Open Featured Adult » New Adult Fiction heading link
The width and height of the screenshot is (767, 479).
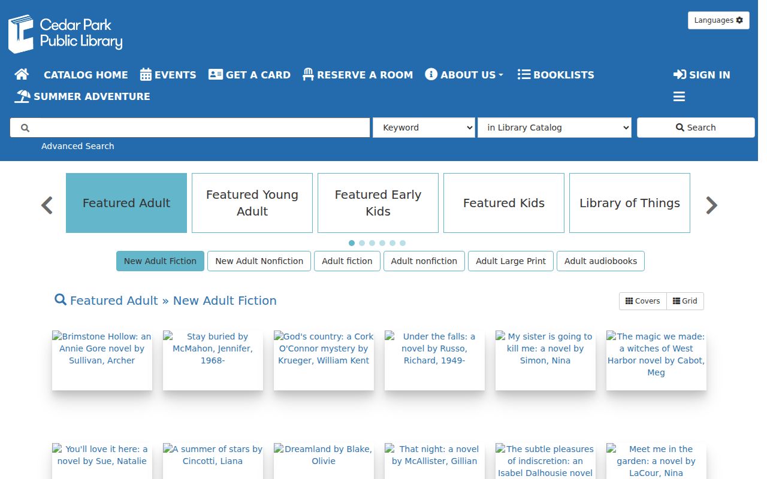click(173, 301)
